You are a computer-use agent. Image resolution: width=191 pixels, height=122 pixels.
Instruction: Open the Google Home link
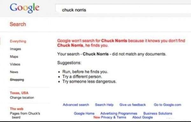click(84, 113)
